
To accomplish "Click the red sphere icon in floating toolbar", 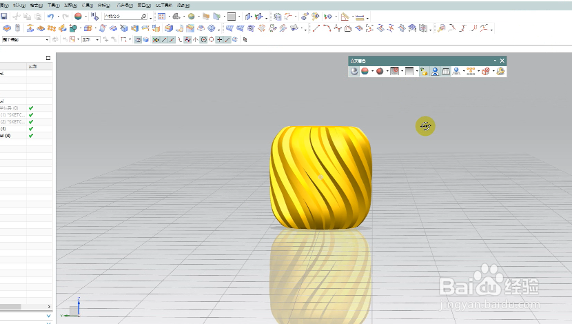I will [380, 71].
